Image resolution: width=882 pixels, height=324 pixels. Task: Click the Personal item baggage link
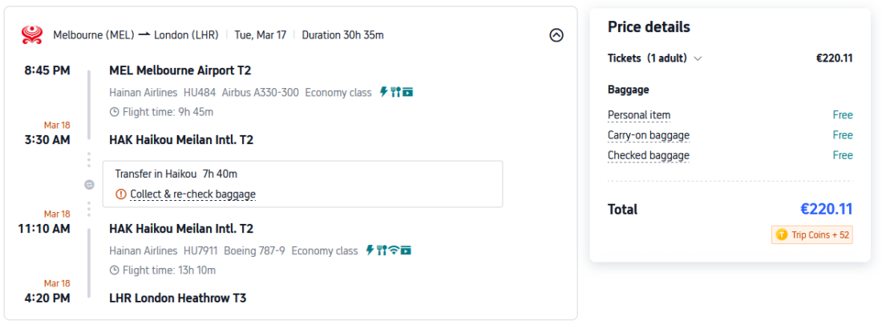point(639,115)
